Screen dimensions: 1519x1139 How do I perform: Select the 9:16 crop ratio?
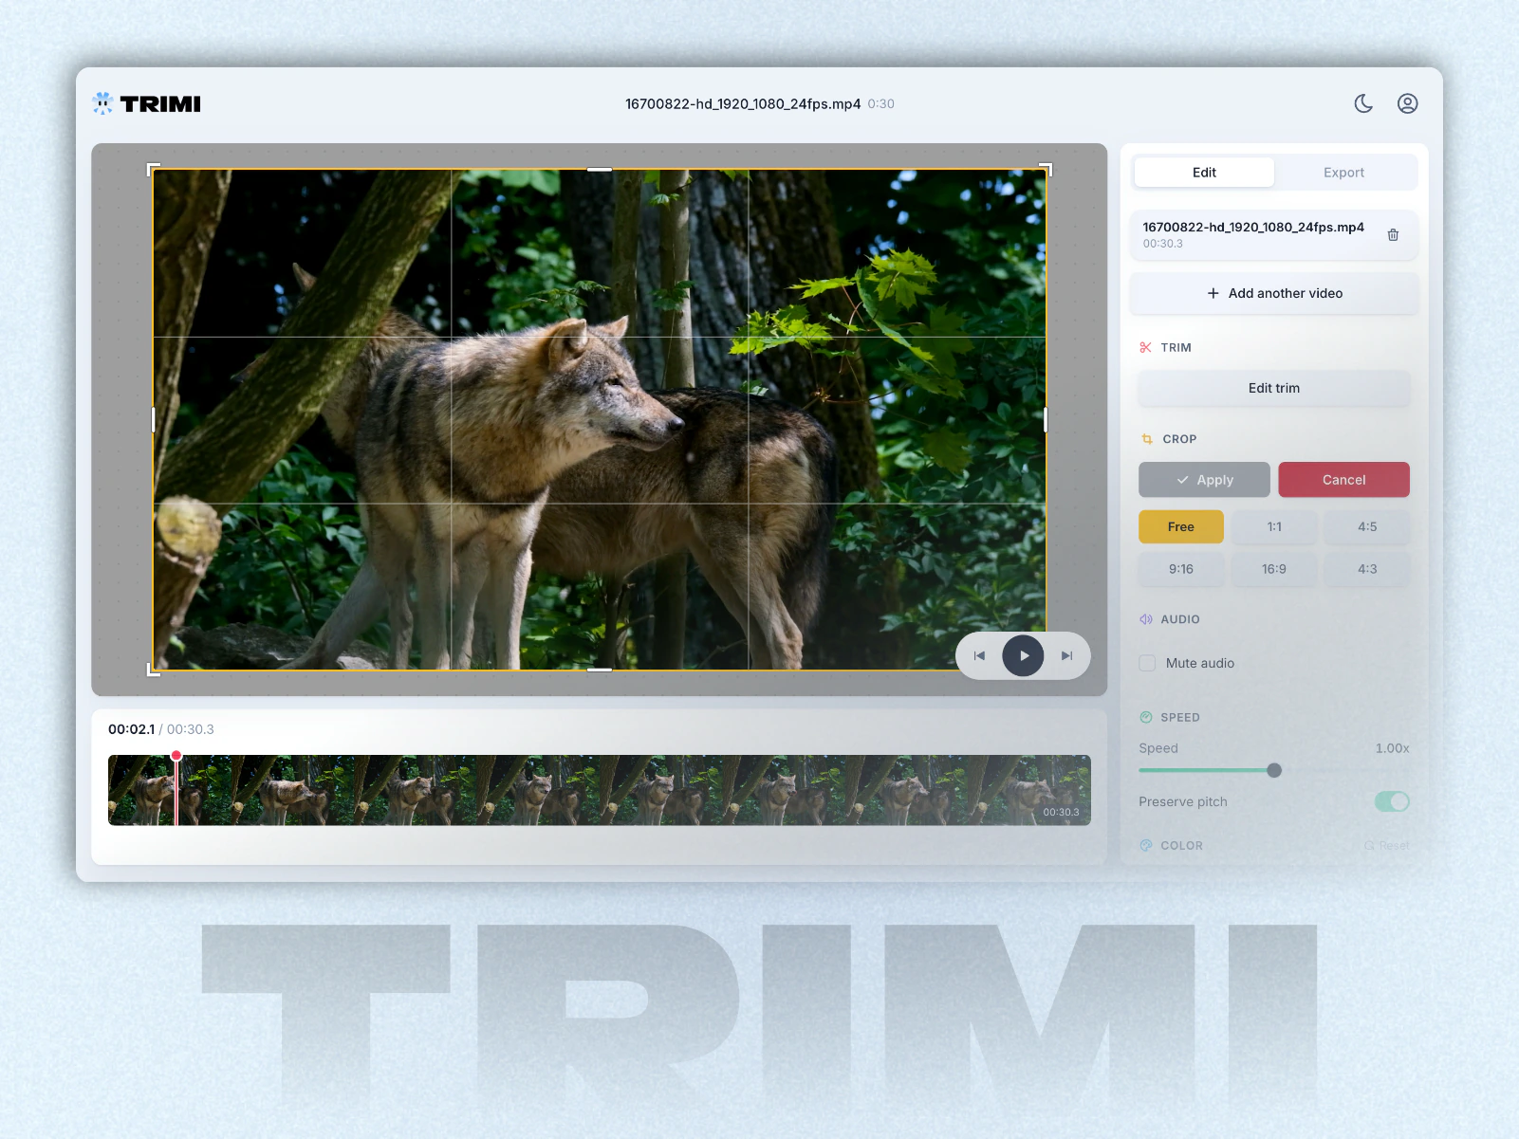(x=1181, y=569)
